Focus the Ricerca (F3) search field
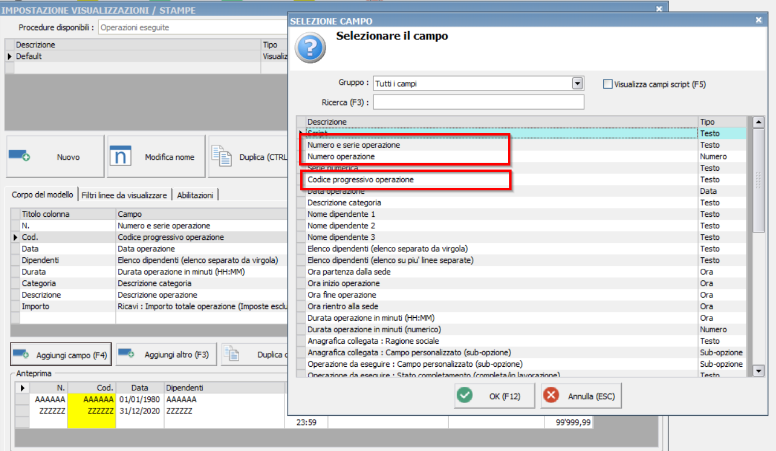 (479, 102)
